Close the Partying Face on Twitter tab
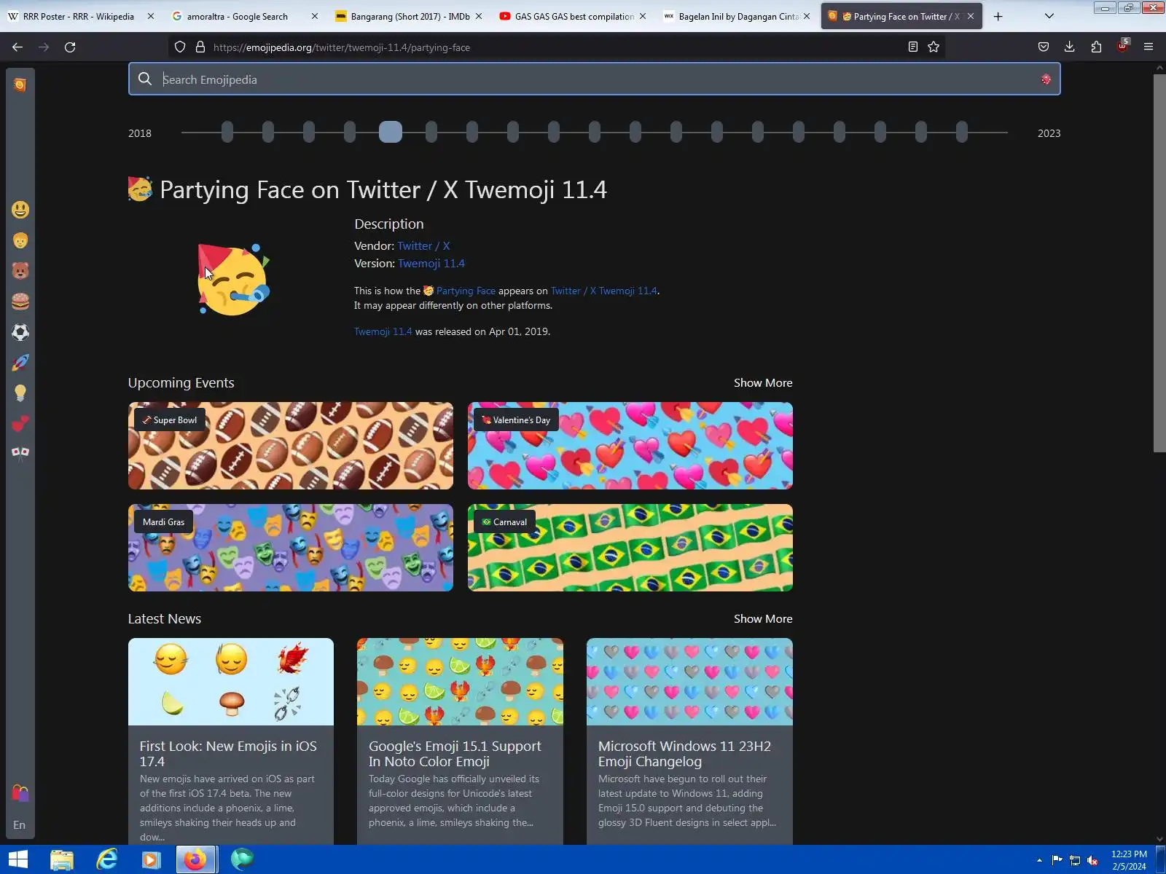 point(971,16)
